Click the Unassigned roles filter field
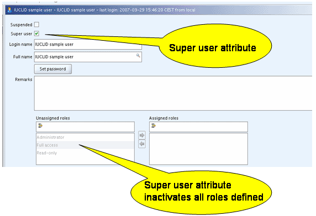Image resolution: width=316 pixels, height=216 pixels. (x=85, y=127)
